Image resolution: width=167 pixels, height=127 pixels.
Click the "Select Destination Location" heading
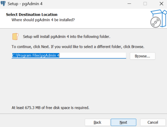point(32,14)
